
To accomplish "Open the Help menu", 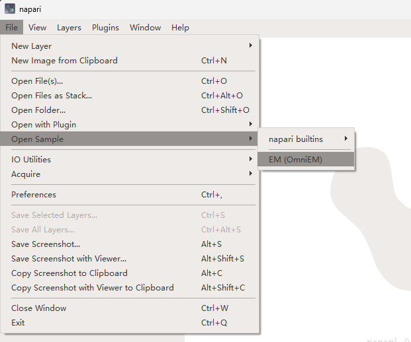I will tap(180, 27).
